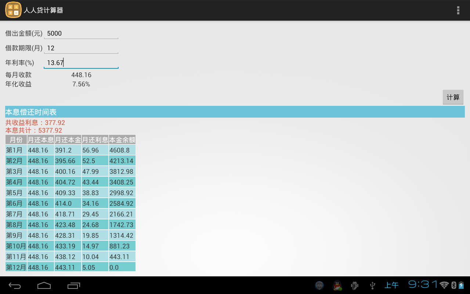Tap the 月还本金 column header

point(68,140)
